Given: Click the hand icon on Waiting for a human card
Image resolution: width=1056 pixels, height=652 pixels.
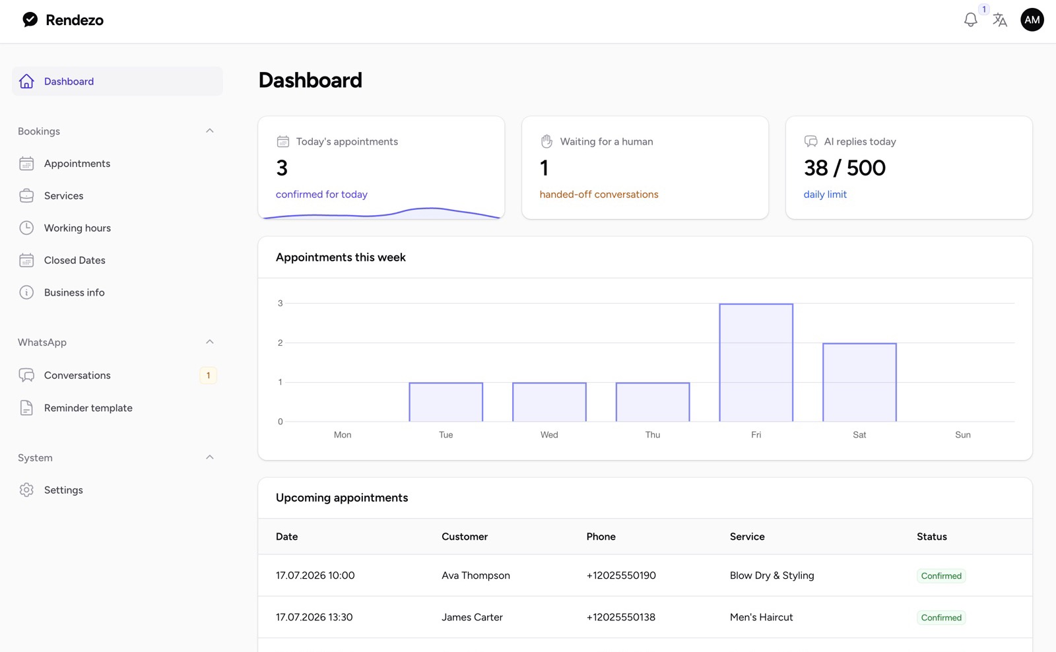Looking at the screenshot, I should (x=546, y=141).
